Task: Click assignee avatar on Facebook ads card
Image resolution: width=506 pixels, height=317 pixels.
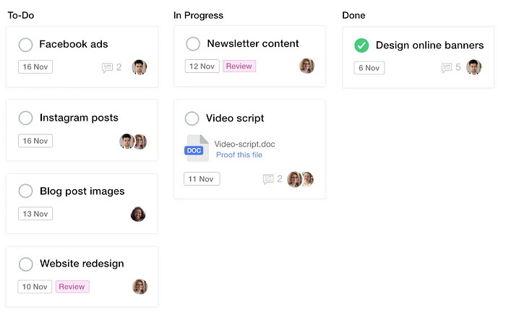Action: (x=140, y=67)
